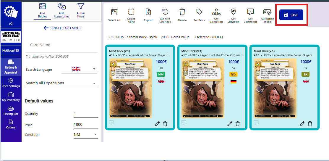
Task: Select the NM Mind Trick card image
Action: point(130,88)
